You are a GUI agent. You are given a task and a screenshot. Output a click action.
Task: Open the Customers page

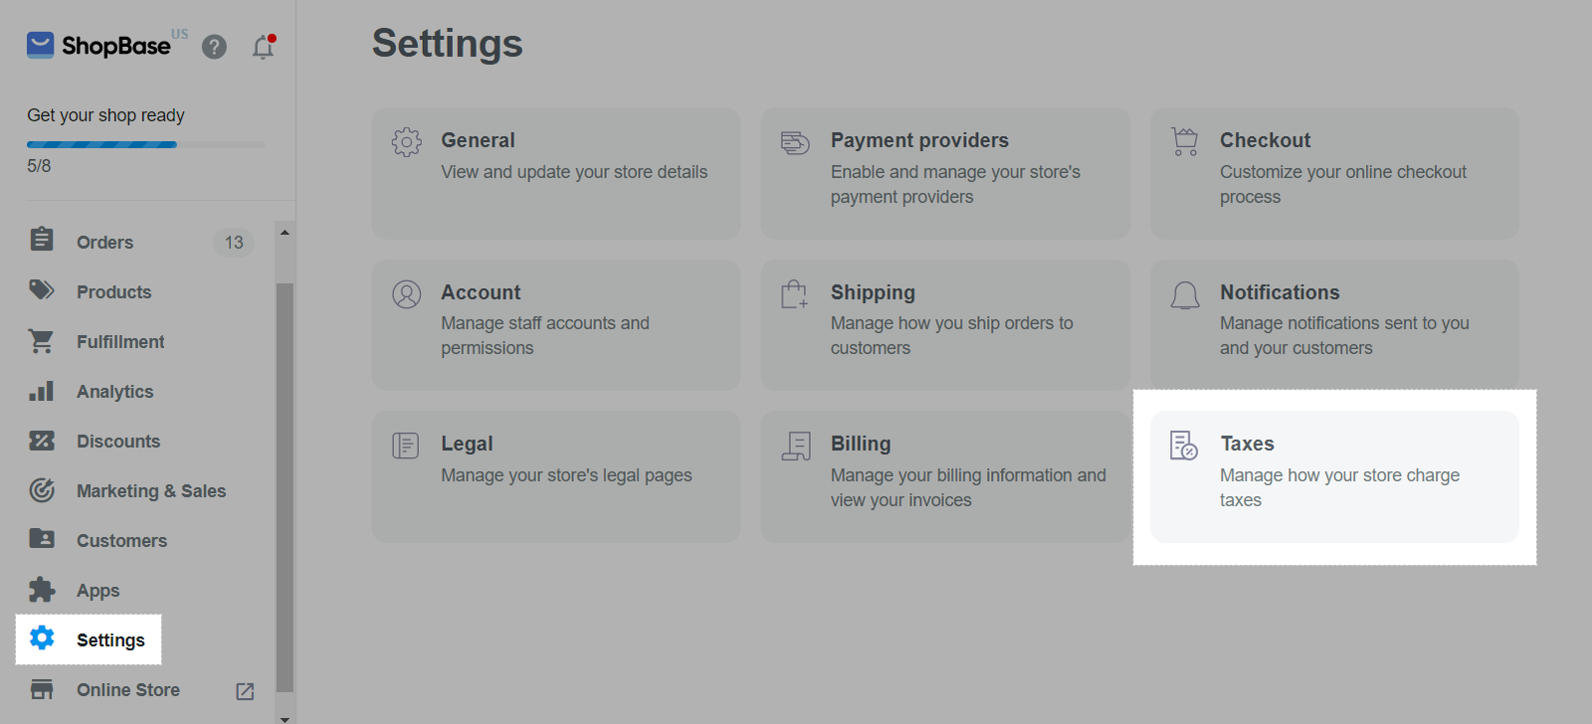[121, 541]
